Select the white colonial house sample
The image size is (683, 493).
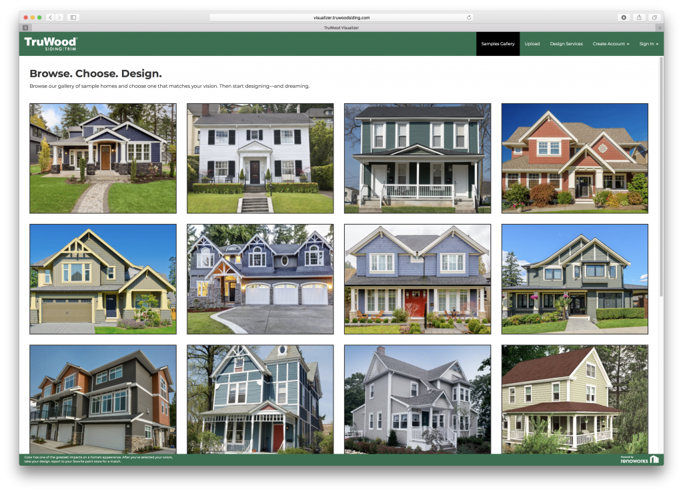pos(260,158)
